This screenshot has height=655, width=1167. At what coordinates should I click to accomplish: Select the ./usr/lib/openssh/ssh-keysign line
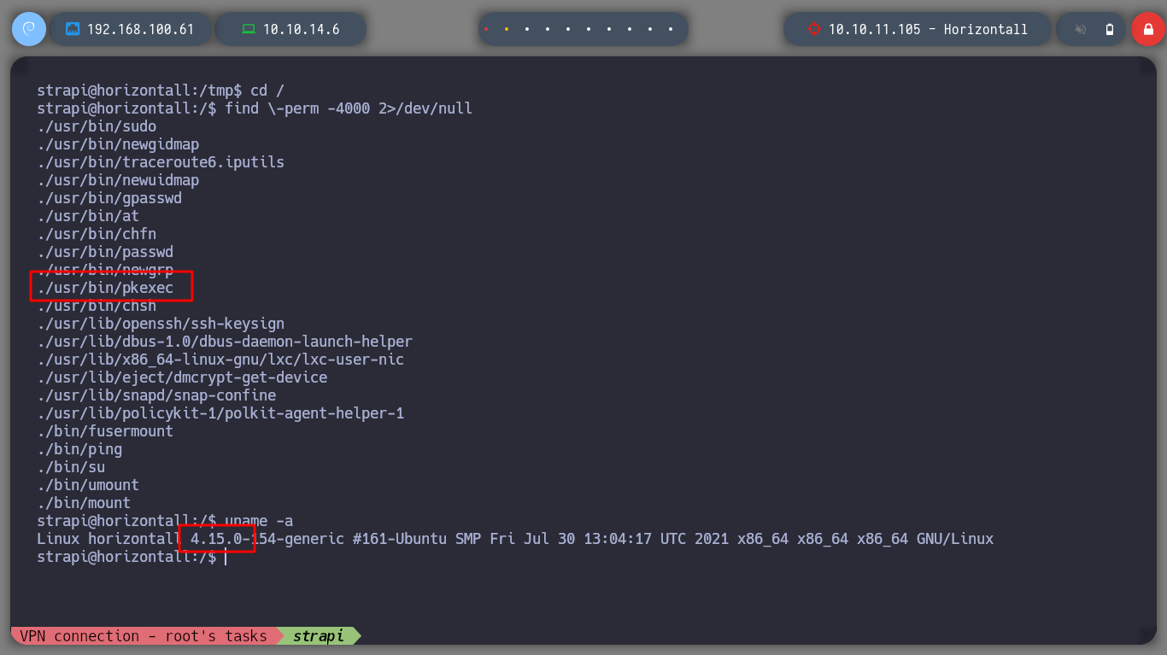pos(161,324)
